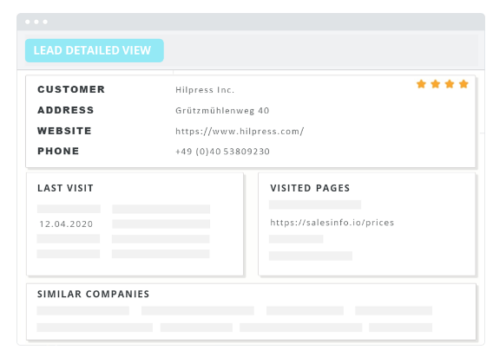Click the third window control dot

tap(45, 22)
